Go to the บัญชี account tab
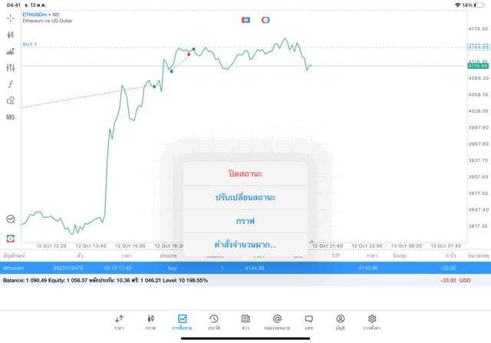491x343 pixels. [340, 322]
